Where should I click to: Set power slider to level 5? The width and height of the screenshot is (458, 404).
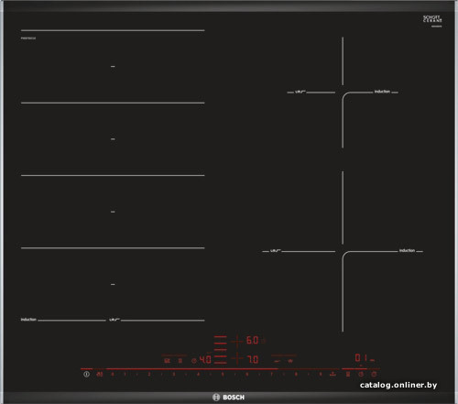click(223, 374)
